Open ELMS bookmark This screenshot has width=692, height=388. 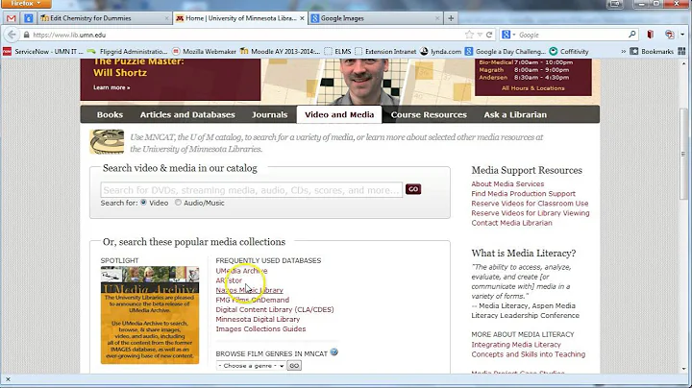(x=337, y=52)
